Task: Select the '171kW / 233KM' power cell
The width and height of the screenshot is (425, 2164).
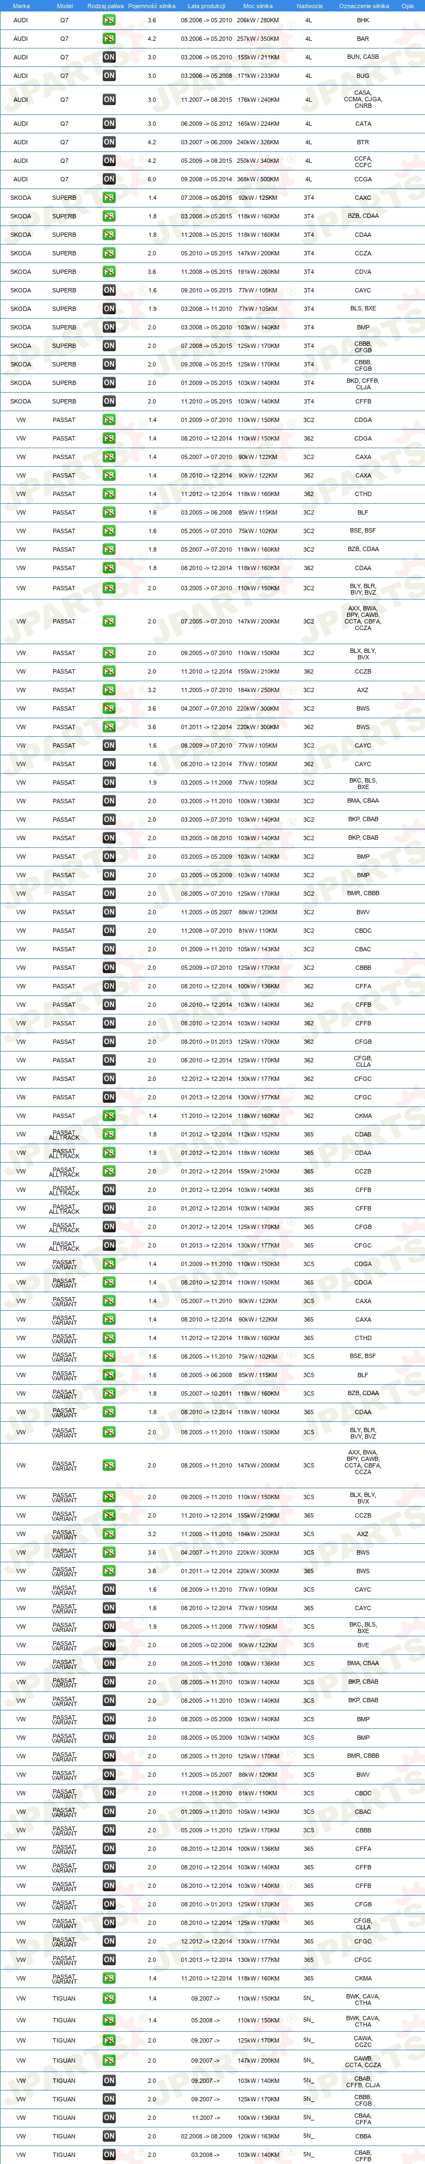Action: [258, 76]
